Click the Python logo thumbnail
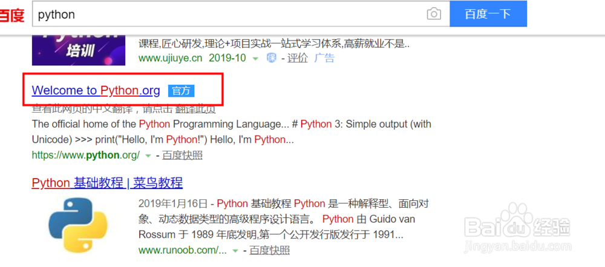 tap(78, 225)
